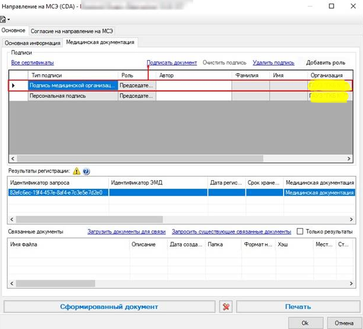Switch to the Основное tab
Image resolution: width=363 pixels, height=329 pixels.
(14, 31)
